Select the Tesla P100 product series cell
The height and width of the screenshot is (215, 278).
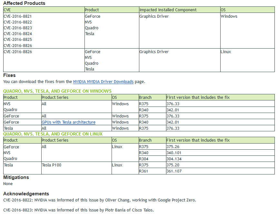pos(76,168)
